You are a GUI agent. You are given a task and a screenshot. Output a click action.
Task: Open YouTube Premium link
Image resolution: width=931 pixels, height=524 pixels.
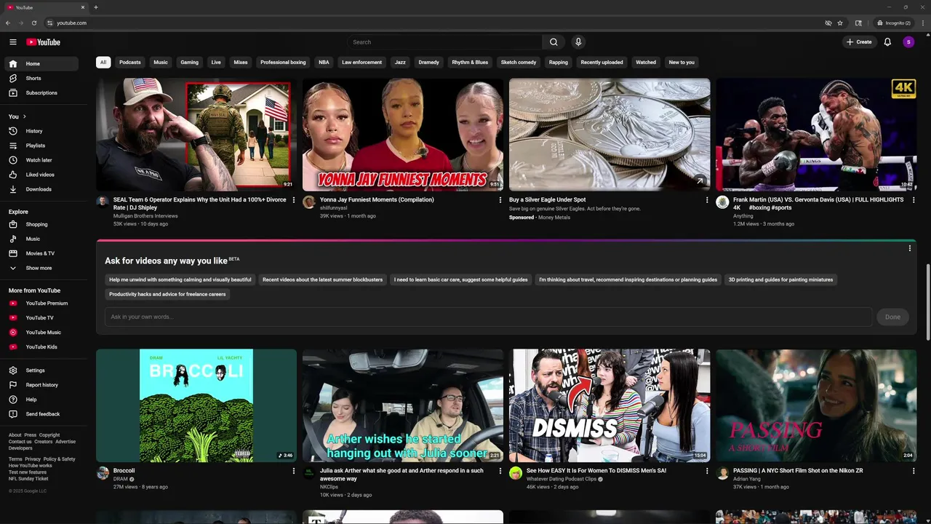point(41,303)
